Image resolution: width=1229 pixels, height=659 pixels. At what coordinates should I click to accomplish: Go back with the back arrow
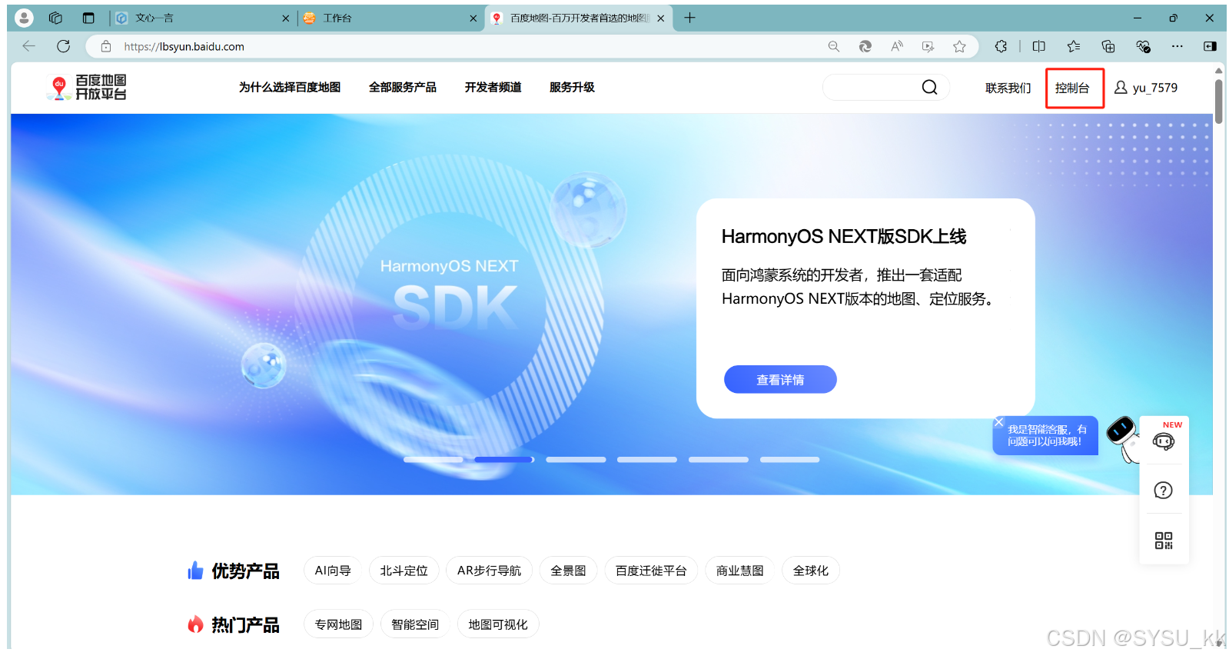click(28, 46)
